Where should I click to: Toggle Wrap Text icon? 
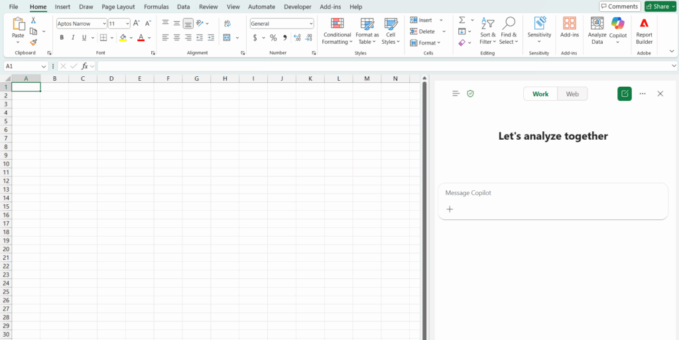[x=227, y=23]
